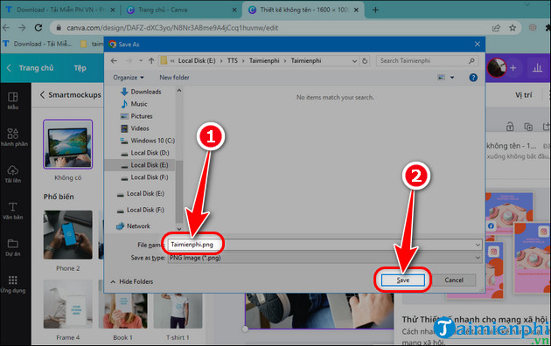Click navigation pane scroll up arrow
This screenshot has width=551, height=346.
click(x=179, y=91)
